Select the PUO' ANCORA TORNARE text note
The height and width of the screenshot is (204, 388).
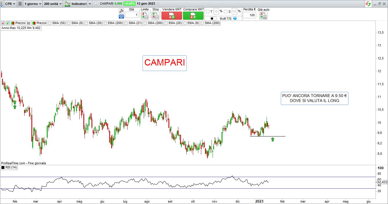click(x=315, y=98)
